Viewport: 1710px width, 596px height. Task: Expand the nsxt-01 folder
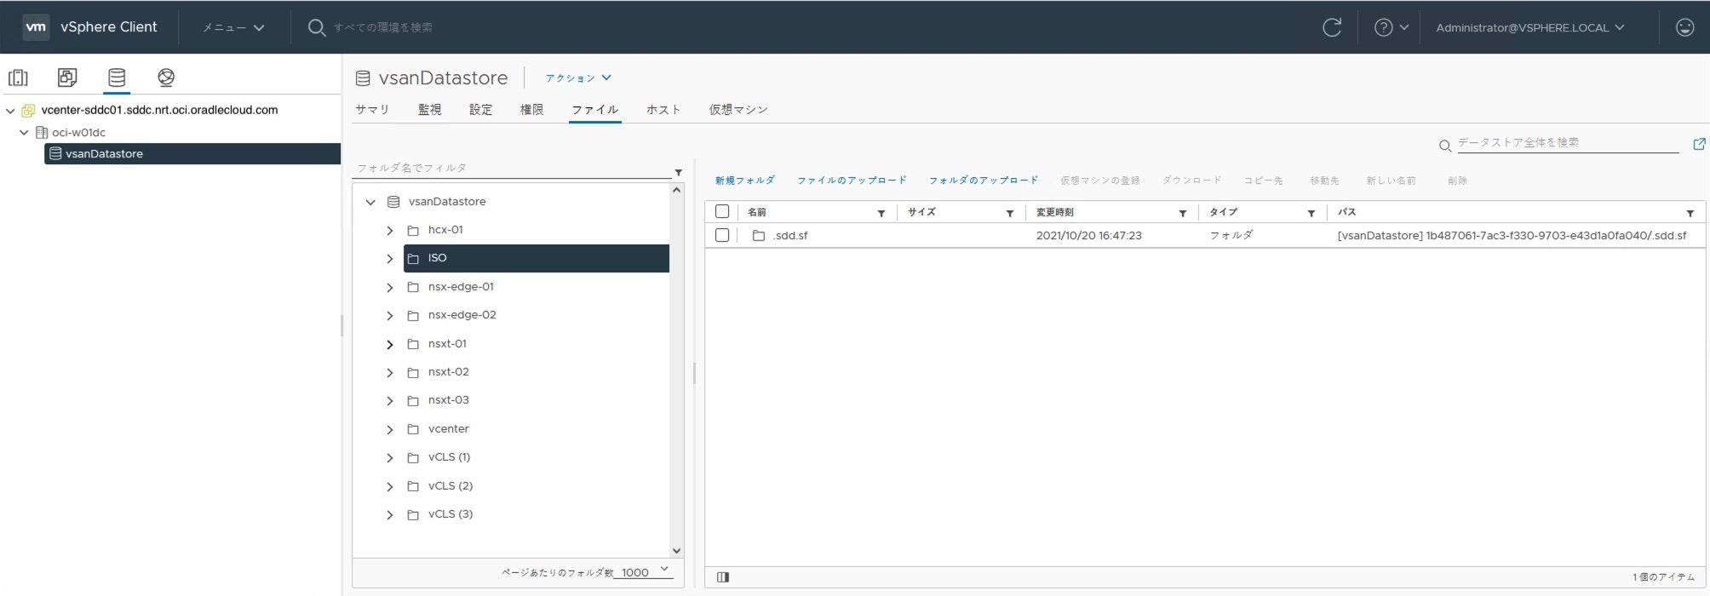click(390, 345)
